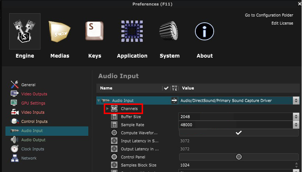302x172 pixels.
Task: Click the Edit License link
Action: (x=282, y=23)
